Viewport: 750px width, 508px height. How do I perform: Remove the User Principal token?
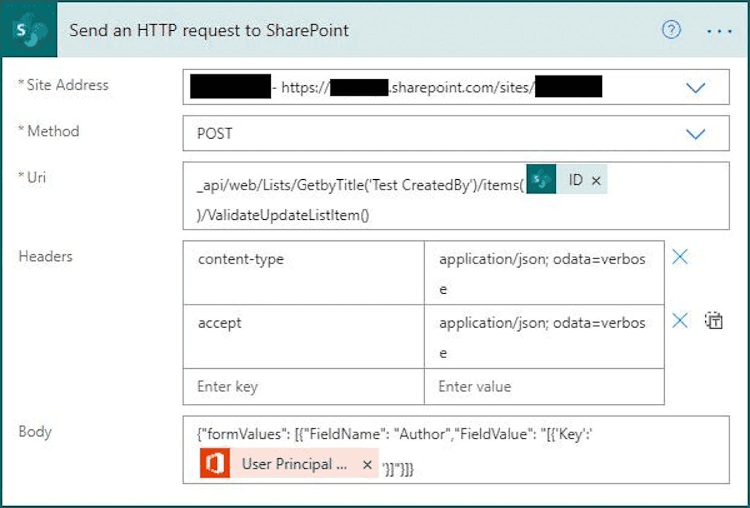367,464
